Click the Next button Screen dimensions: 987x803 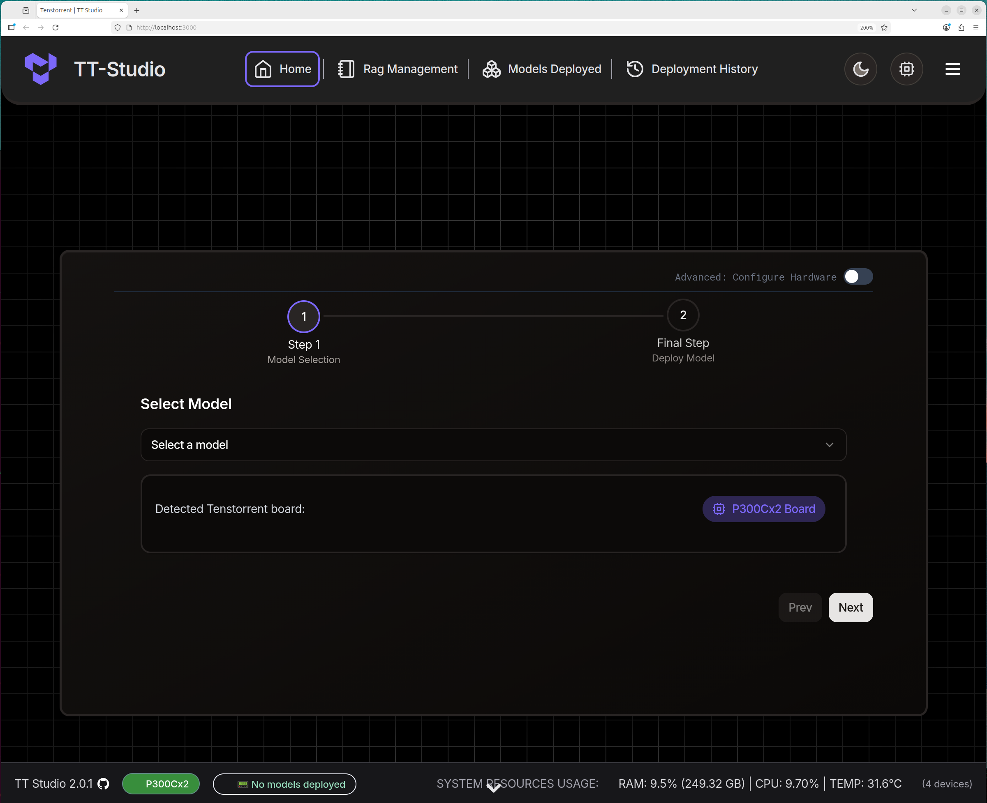click(850, 607)
